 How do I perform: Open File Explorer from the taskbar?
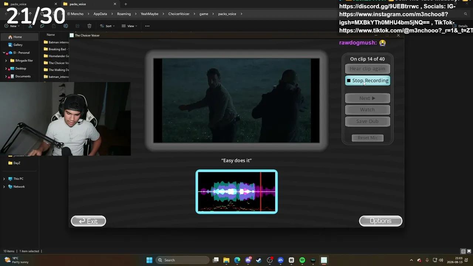pos(227,260)
